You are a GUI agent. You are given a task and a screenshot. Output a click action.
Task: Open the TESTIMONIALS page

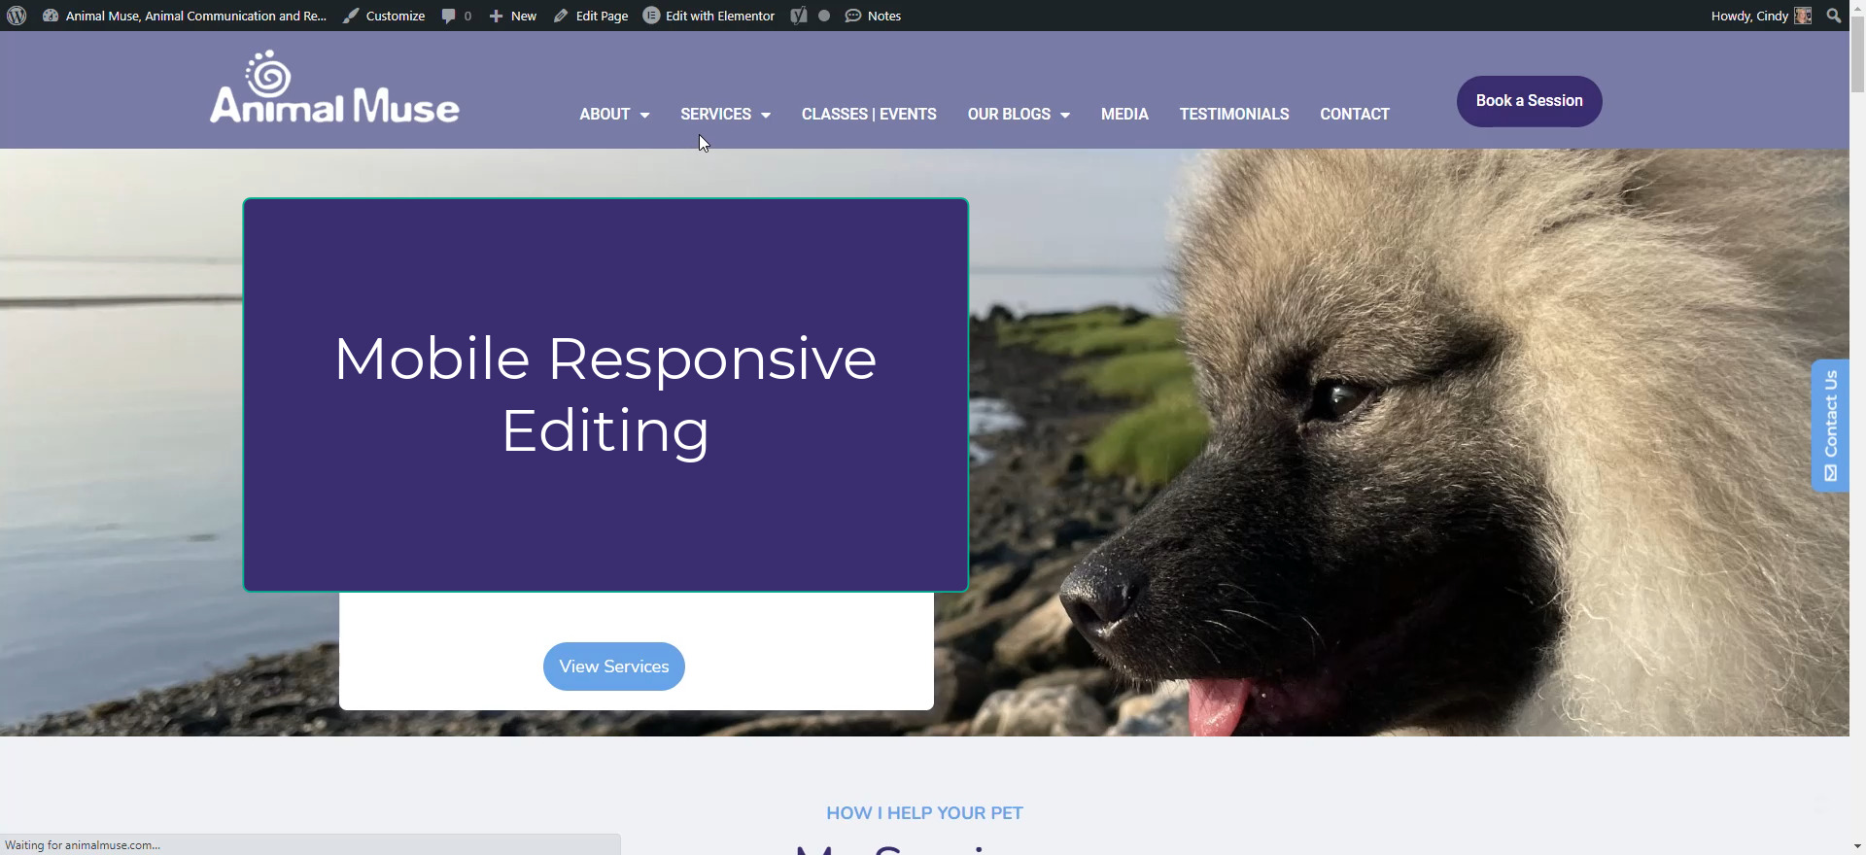(1234, 114)
